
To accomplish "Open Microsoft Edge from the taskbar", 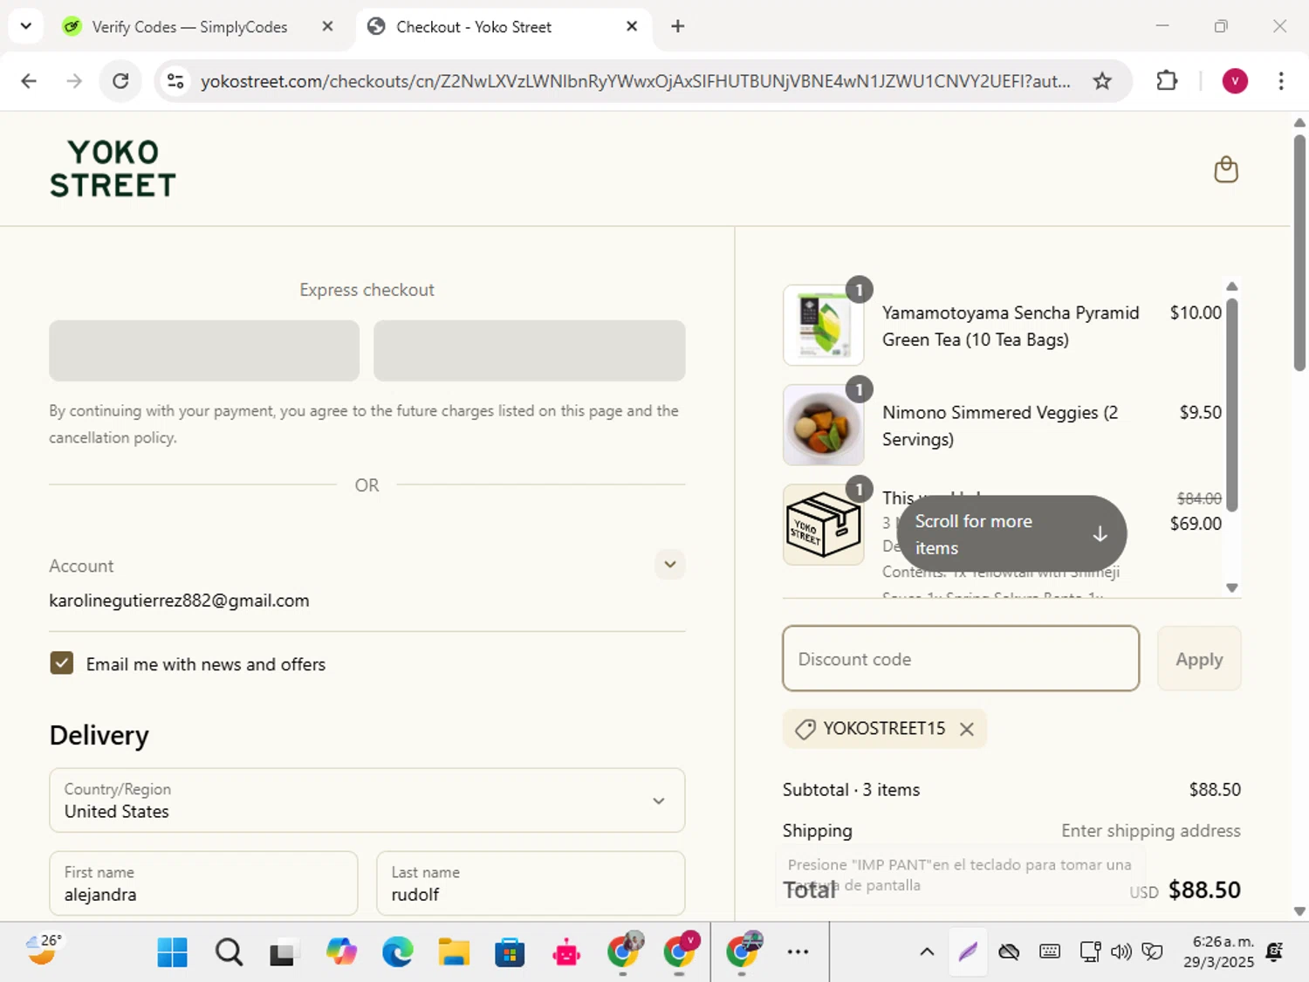I will tap(397, 952).
